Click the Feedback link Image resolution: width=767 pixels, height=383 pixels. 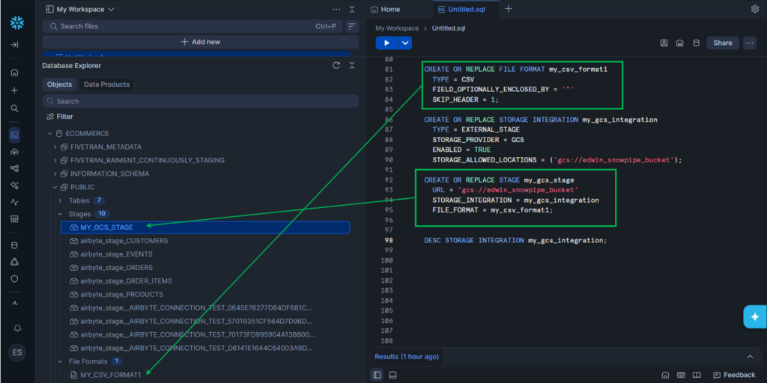734,375
